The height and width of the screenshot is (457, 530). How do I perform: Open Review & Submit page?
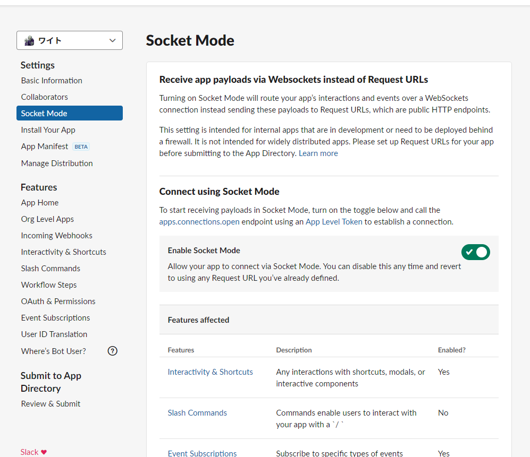tap(51, 404)
